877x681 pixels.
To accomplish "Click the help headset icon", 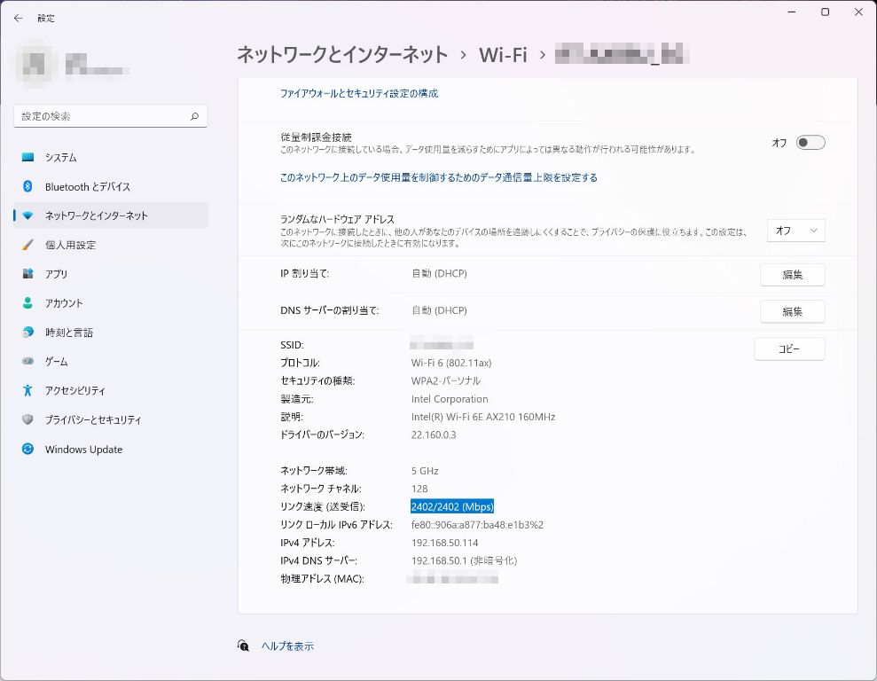I will 243,646.
